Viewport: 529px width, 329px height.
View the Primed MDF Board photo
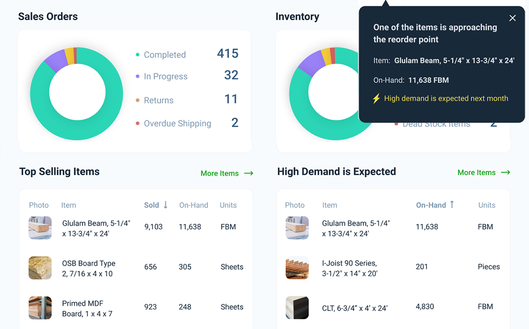coord(40,308)
